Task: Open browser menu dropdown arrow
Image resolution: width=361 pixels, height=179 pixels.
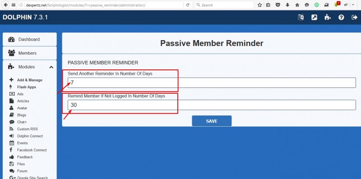Action: pos(353,5)
